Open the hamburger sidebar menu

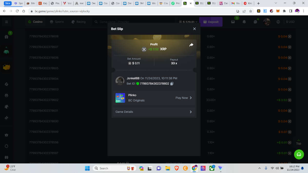[6, 22]
